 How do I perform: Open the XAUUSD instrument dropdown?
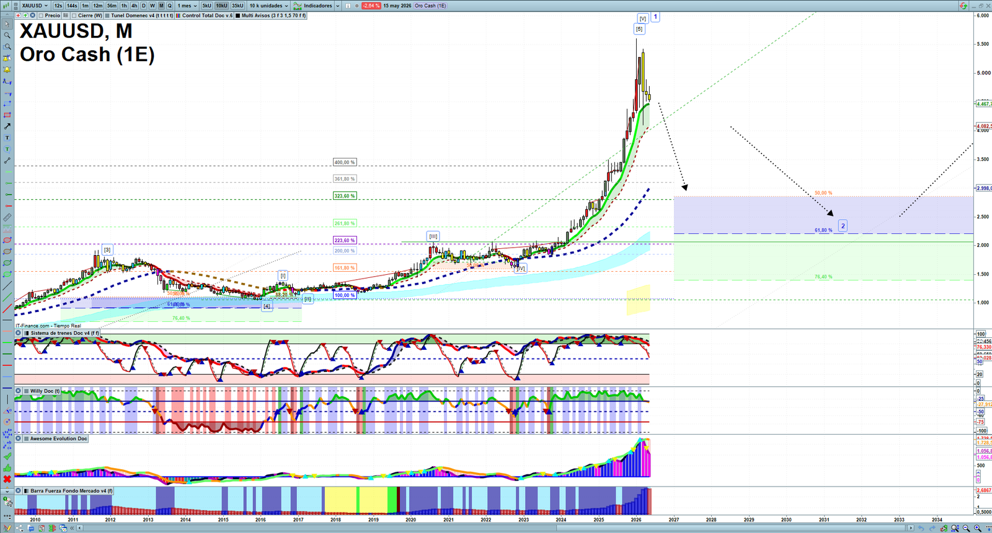coord(34,6)
